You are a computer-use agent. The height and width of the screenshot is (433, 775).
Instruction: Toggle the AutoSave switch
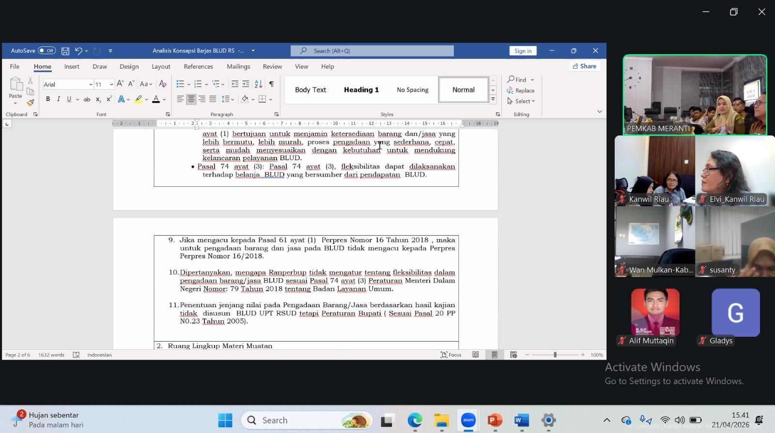[x=46, y=51]
